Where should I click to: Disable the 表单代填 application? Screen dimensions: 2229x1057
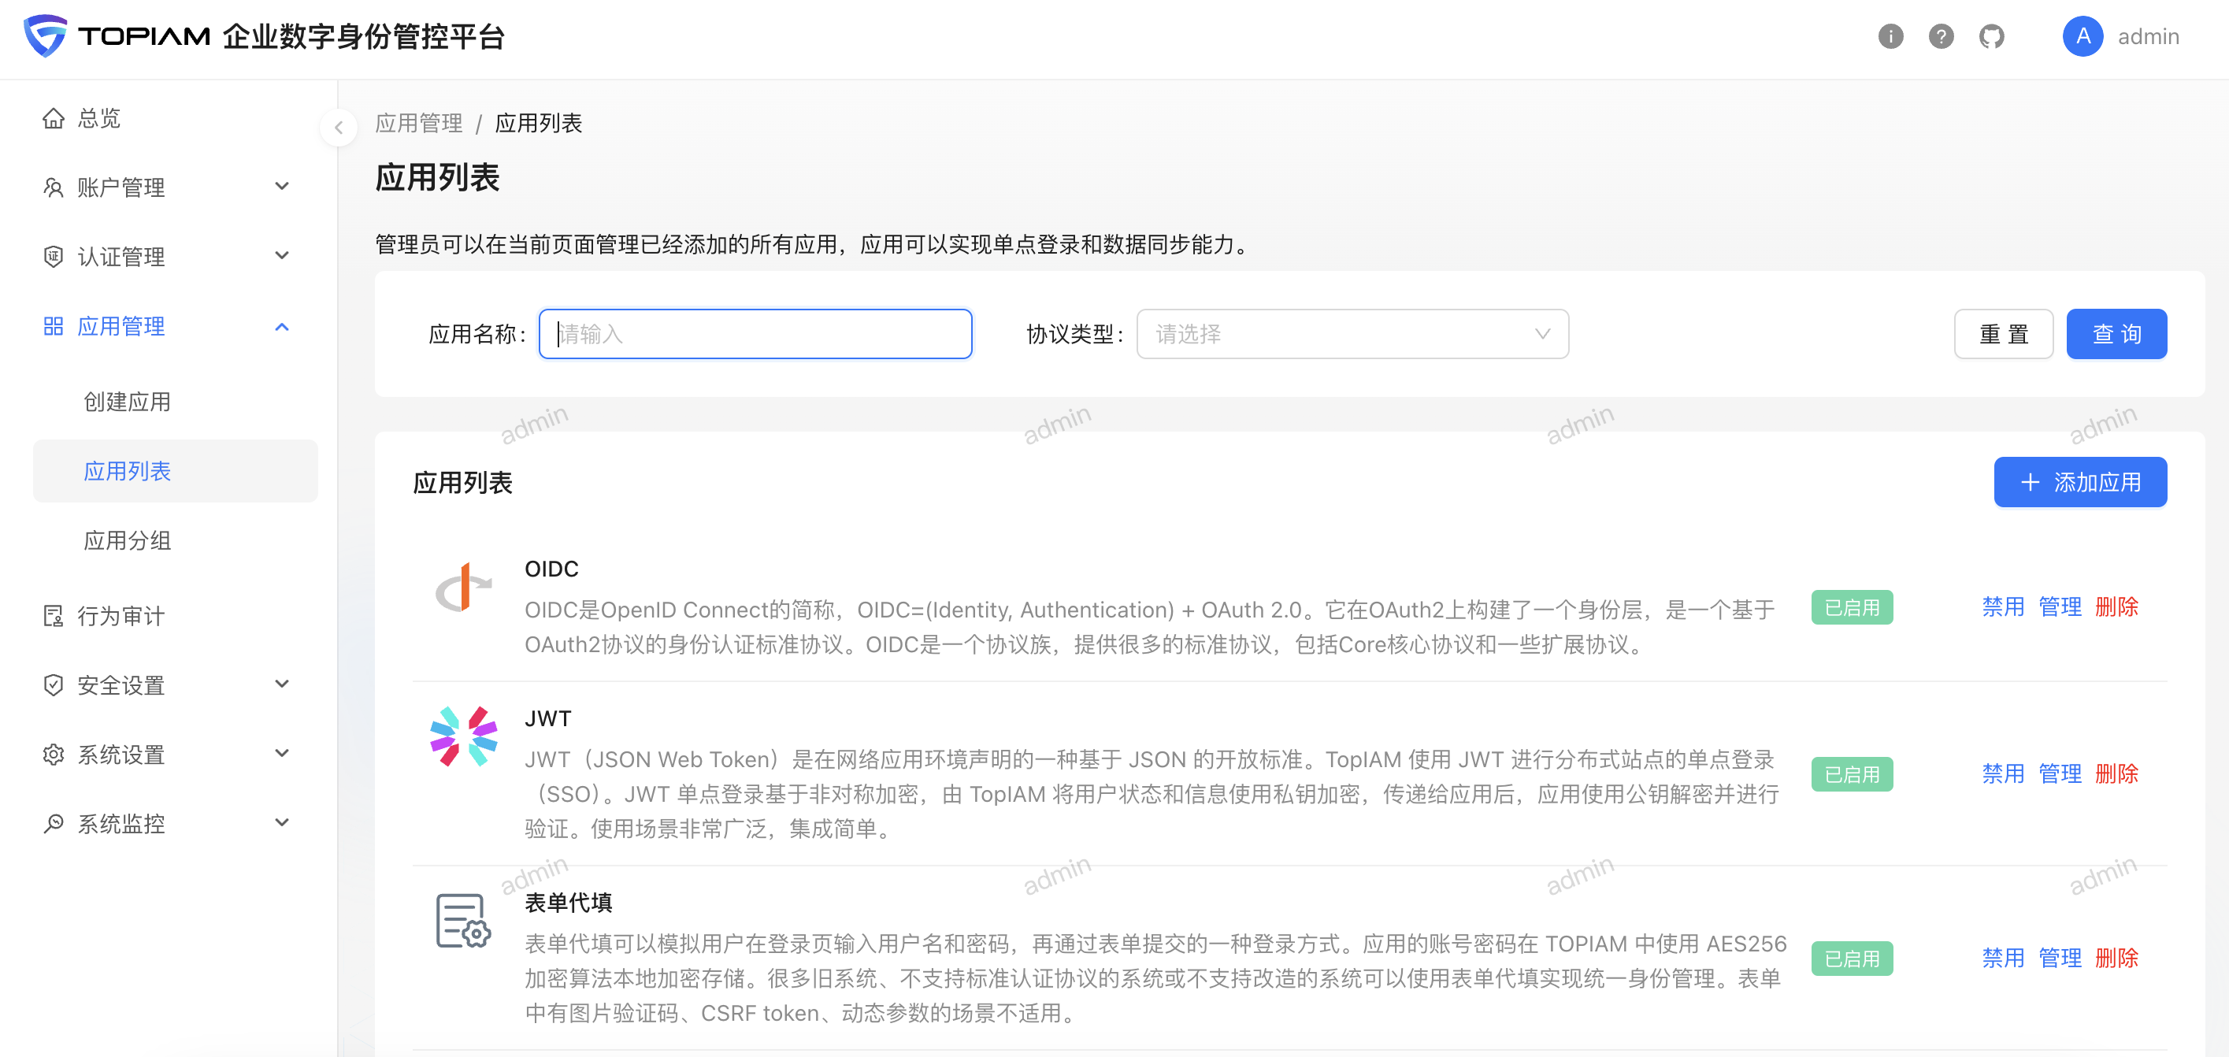[2002, 958]
